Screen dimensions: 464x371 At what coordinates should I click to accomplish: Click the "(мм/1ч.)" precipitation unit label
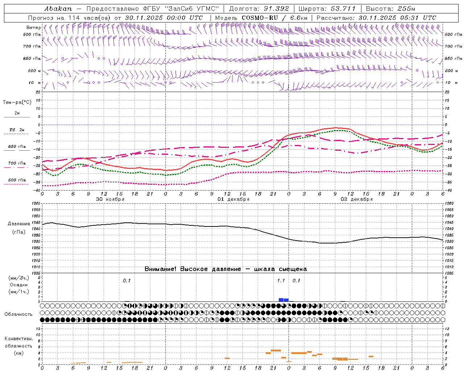19,292
